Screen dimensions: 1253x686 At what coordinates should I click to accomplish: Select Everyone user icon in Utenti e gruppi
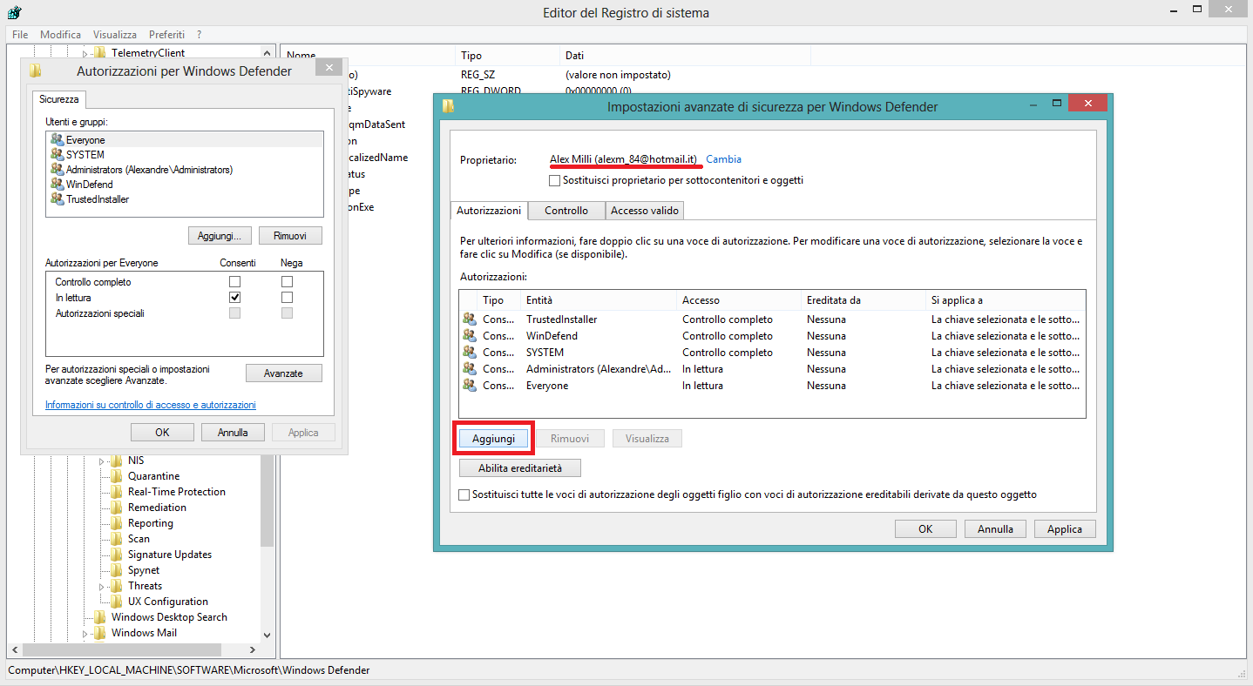coord(58,139)
